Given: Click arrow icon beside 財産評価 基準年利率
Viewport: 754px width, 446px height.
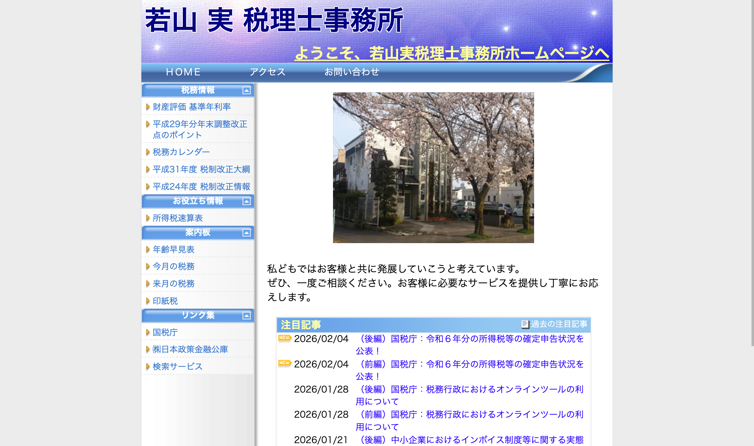Looking at the screenshot, I should point(148,107).
